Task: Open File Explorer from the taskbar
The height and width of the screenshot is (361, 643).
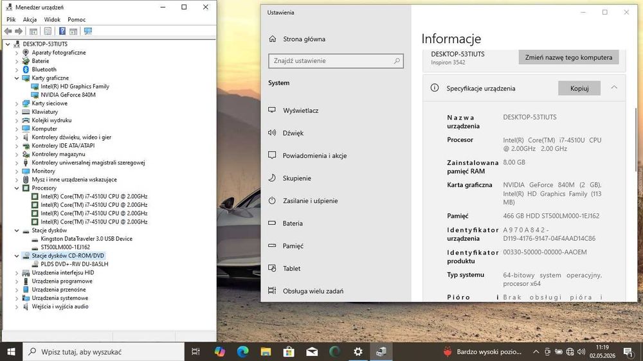Action: coord(266,351)
